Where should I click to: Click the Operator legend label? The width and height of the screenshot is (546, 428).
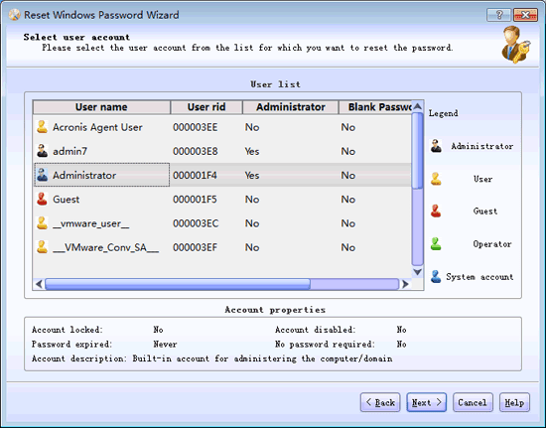492,244
